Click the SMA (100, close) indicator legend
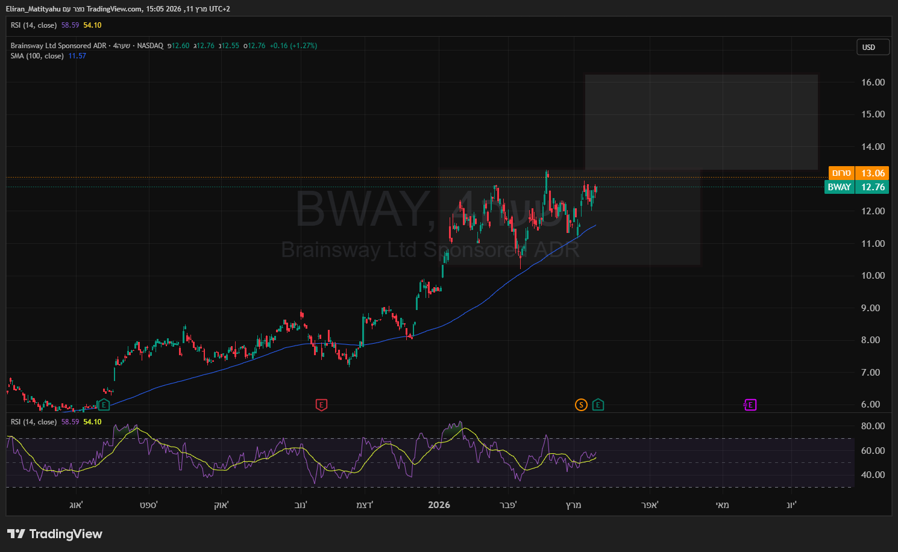The width and height of the screenshot is (898, 552). click(37, 56)
